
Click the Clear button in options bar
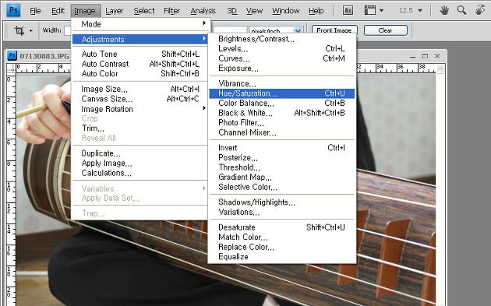point(386,30)
